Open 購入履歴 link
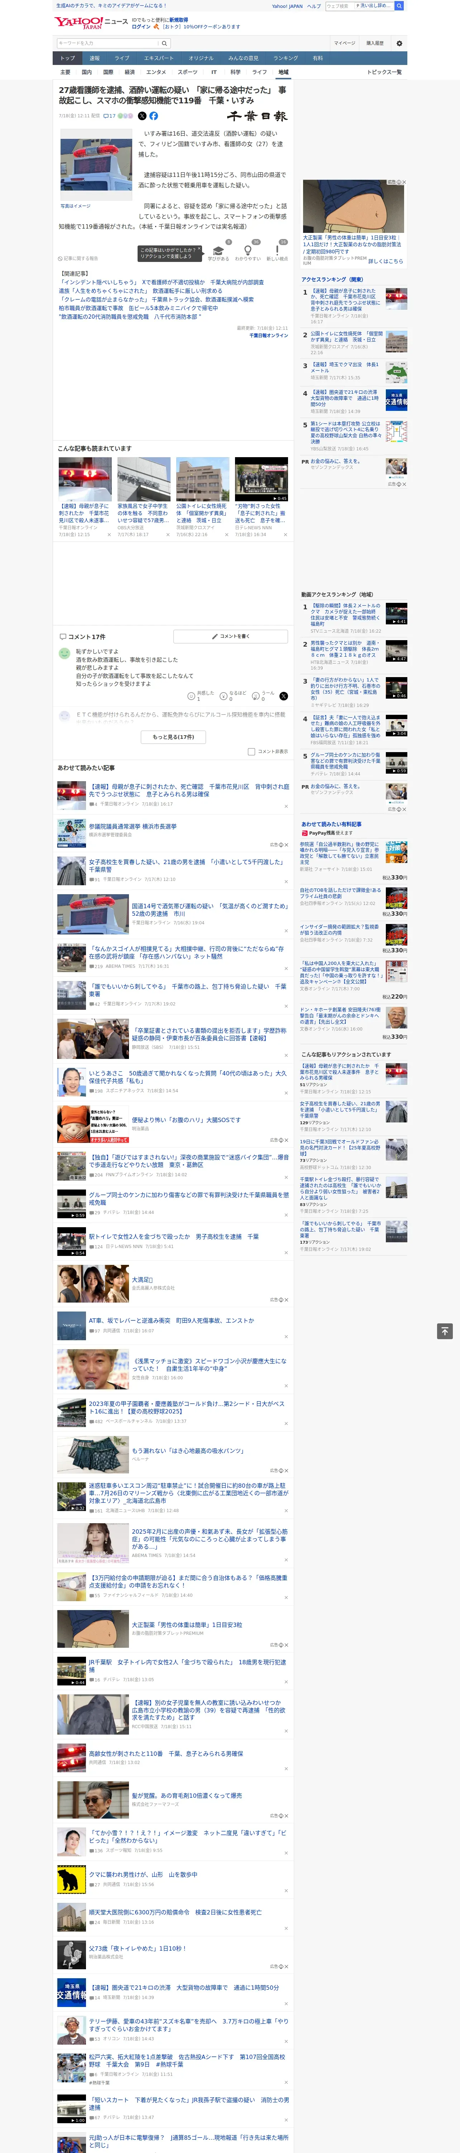Viewport: 460px width, 2153px height. (375, 43)
